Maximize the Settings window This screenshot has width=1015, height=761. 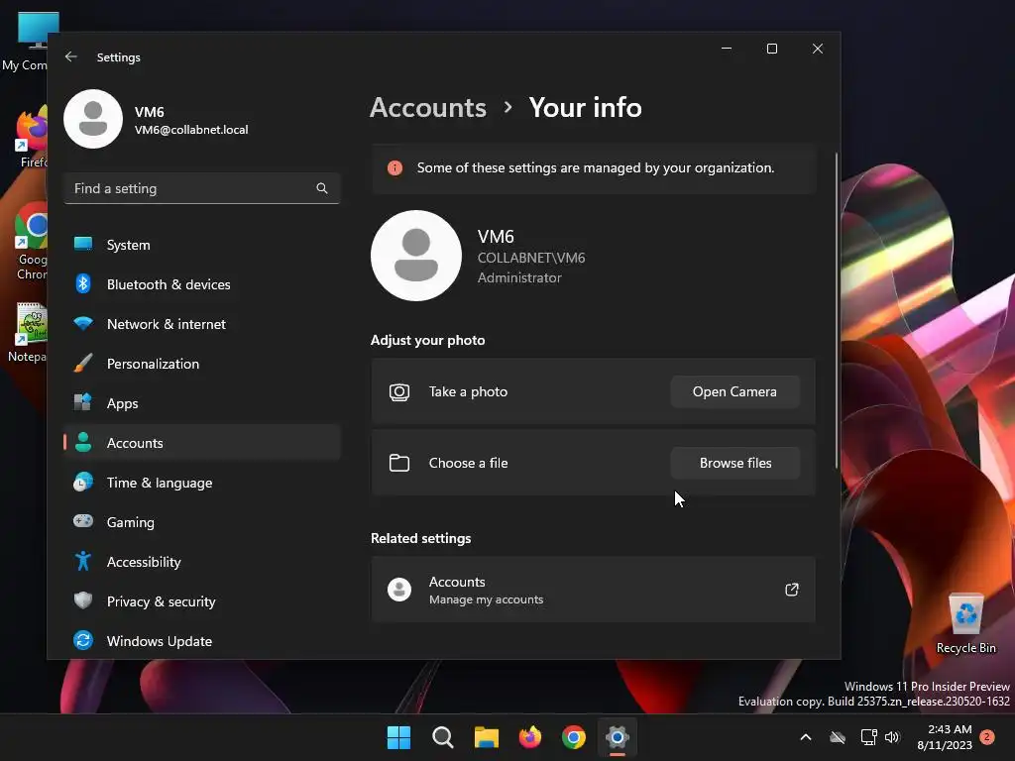(x=771, y=49)
